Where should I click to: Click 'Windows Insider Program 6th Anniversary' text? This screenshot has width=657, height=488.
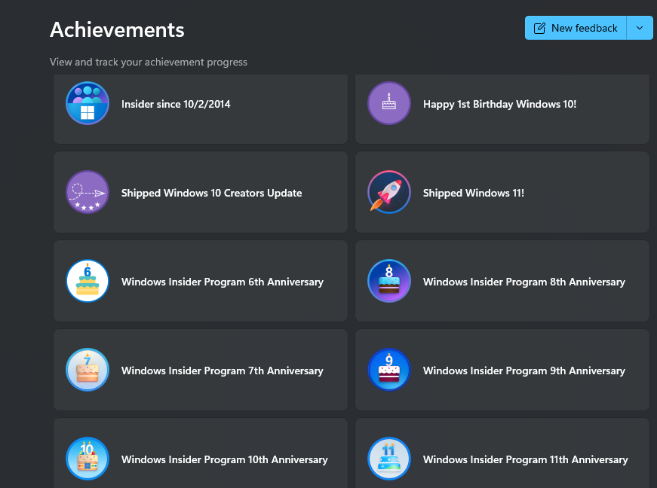pyautogui.click(x=223, y=282)
